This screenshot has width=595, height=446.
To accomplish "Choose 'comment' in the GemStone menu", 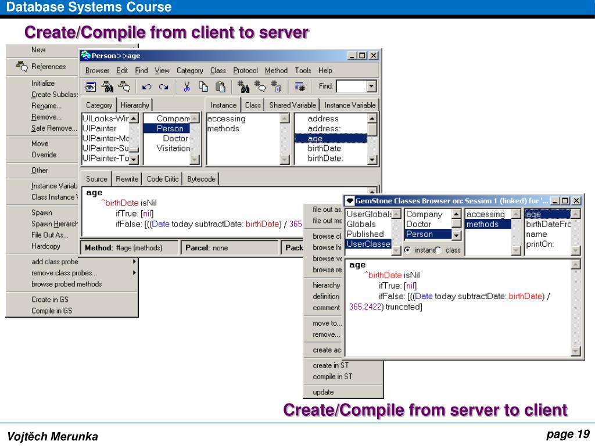I will (326, 308).
